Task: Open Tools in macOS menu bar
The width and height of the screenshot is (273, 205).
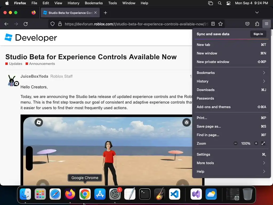Action: point(113,3)
